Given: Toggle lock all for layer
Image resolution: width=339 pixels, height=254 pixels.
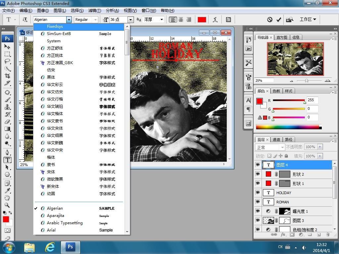Looking at the screenshot, I should (286, 156).
